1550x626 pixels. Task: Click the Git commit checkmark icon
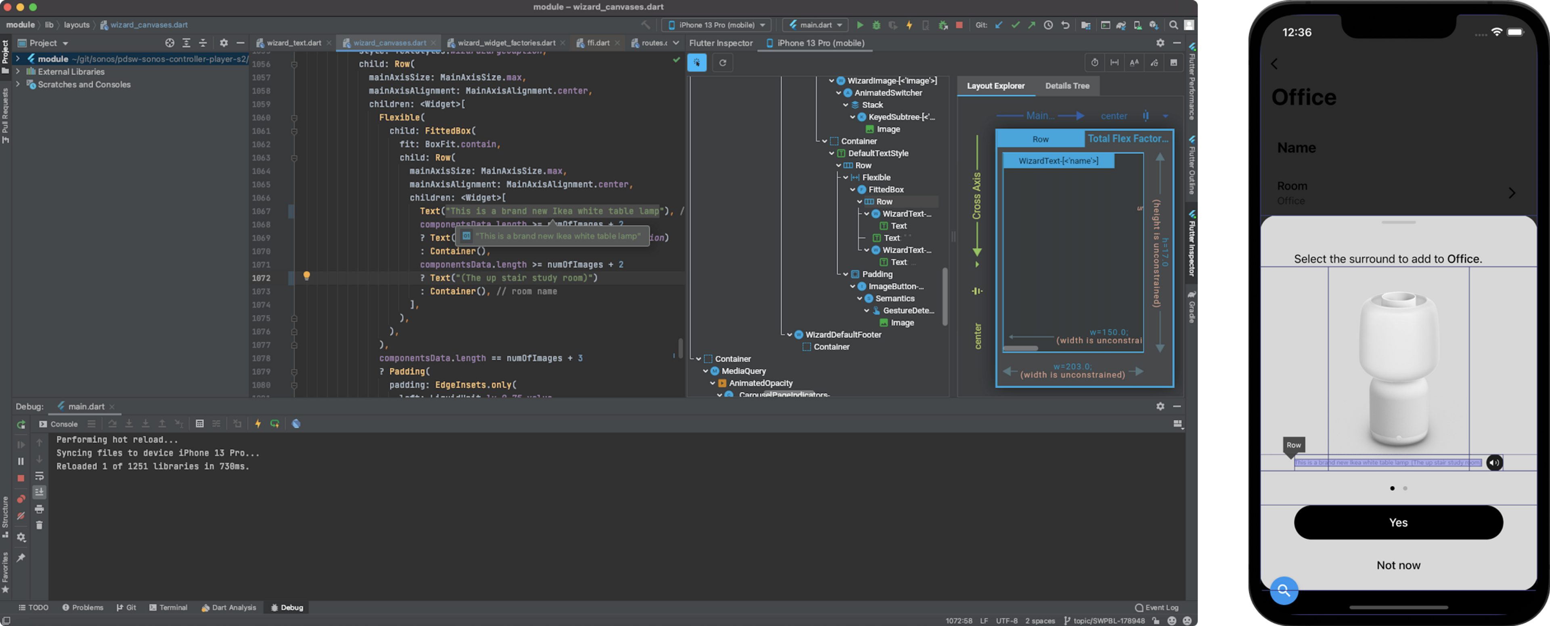pos(1015,25)
